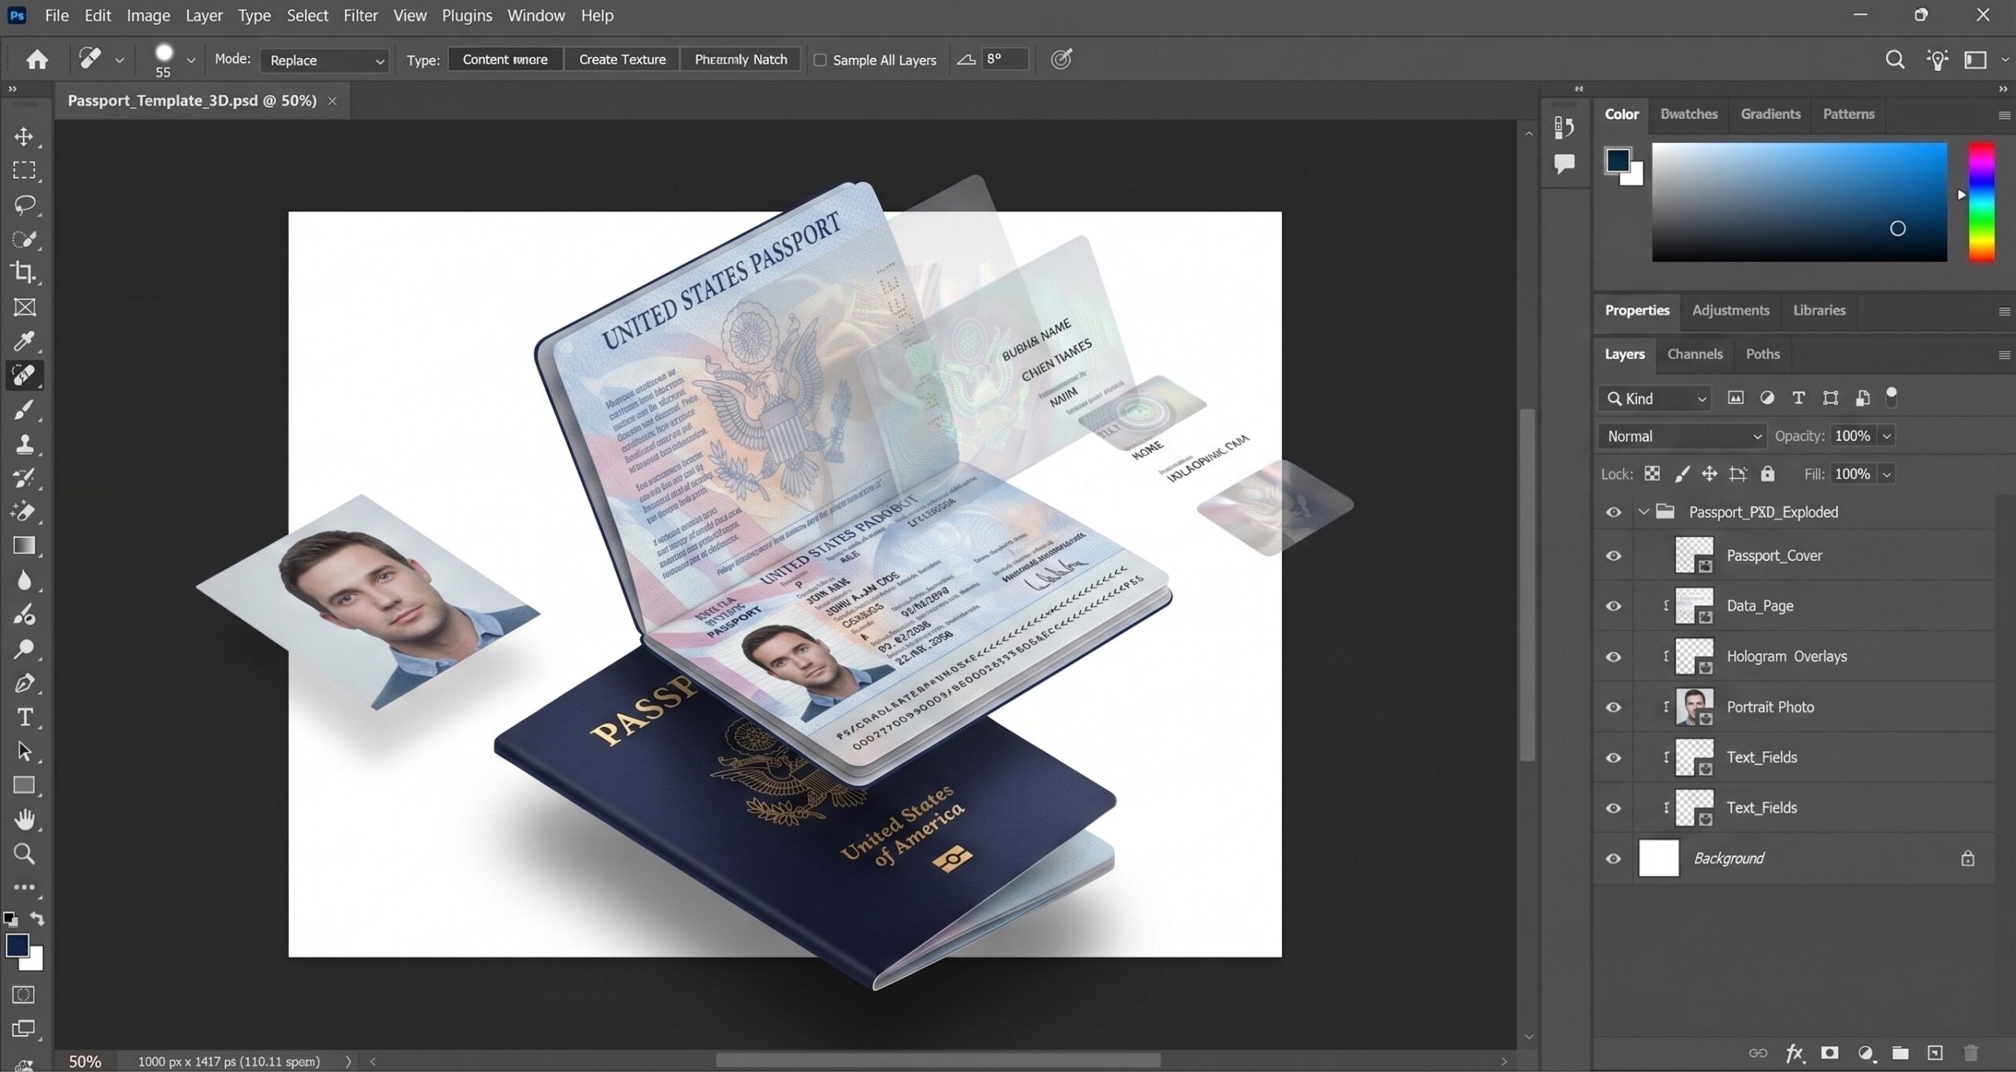Screen dimensions: 2016x1072
Task: Switch to the Channels tab
Action: [1695, 354]
